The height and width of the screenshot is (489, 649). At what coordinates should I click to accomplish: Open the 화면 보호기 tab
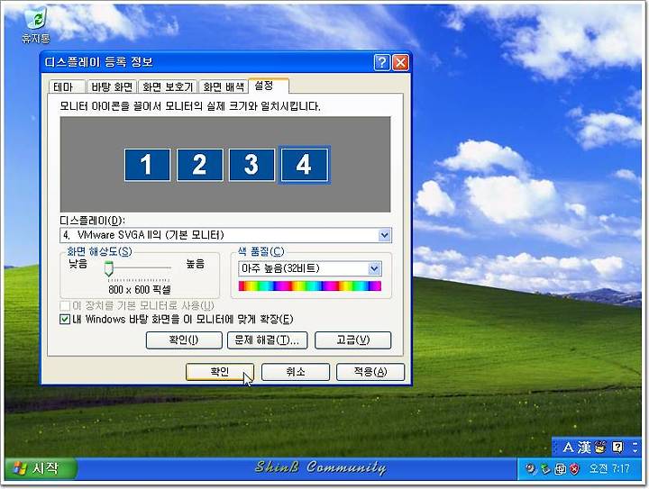(x=168, y=86)
